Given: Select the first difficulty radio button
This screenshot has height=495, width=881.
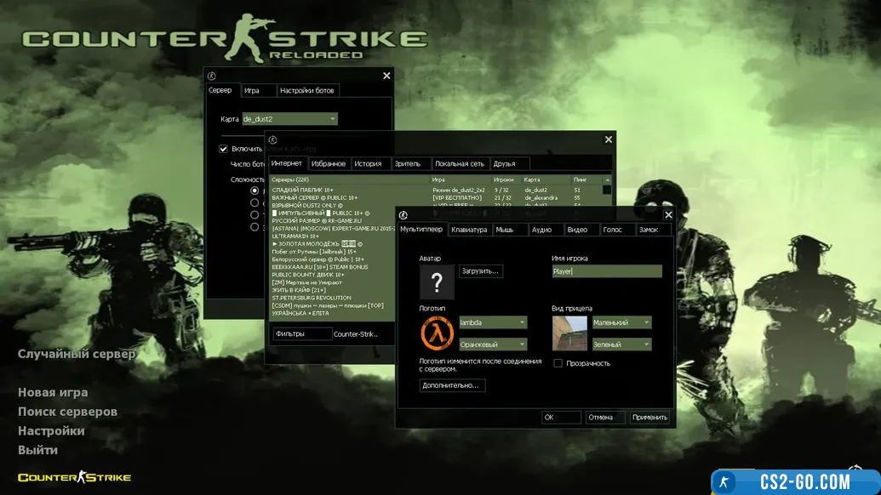Looking at the screenshot, I should pyautogui.click(x=255, y=191).
